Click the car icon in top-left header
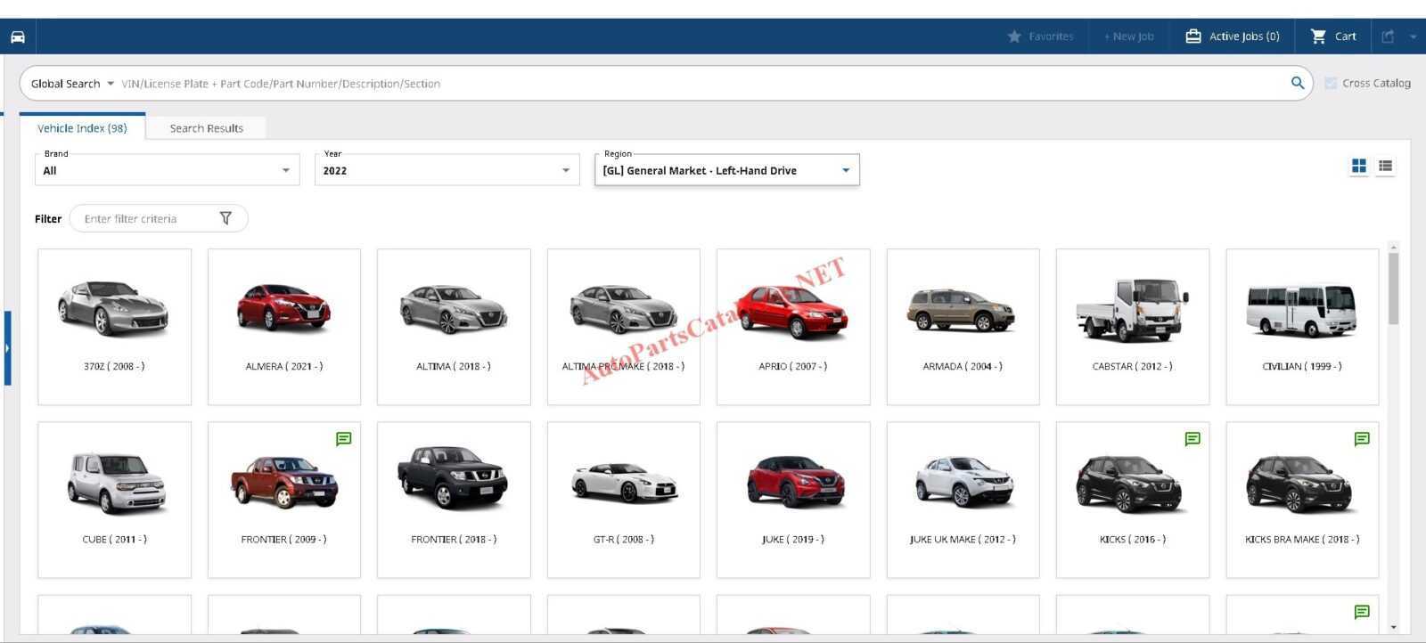This screenshot has width=1426, height=643. click(x=17, y=37)
